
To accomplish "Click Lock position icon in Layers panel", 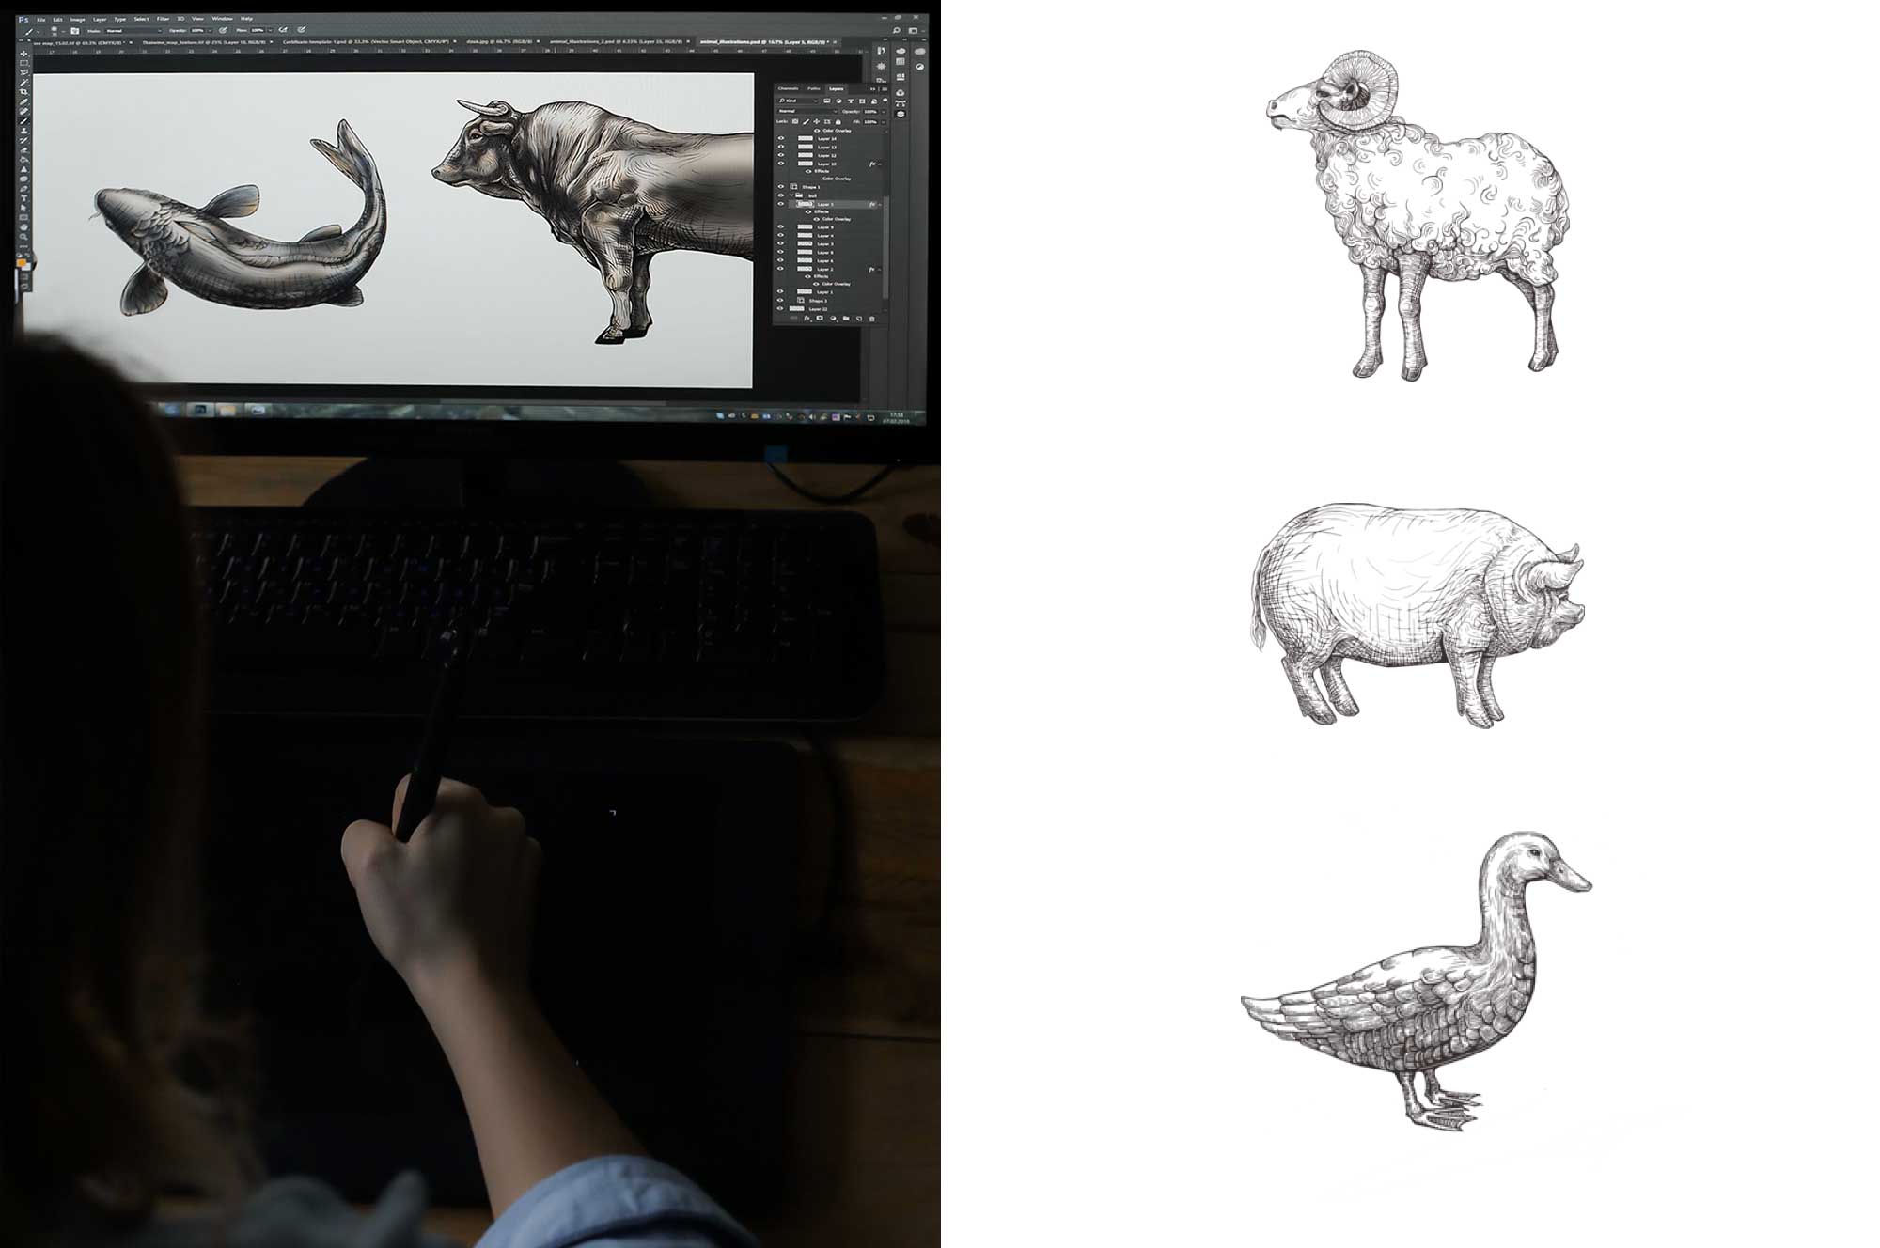I will click(817, 122).
